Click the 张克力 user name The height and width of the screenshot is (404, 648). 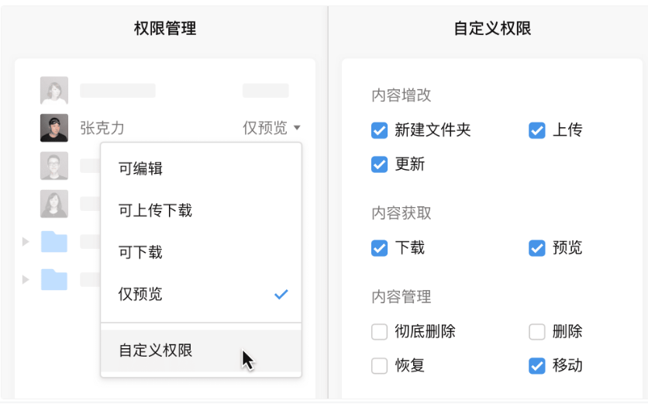102,128
